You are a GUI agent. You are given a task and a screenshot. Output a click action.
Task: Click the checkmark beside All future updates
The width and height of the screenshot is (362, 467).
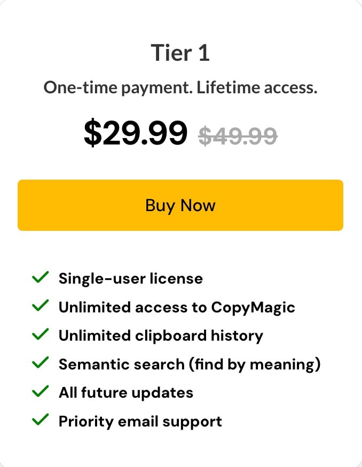(41, 392)
